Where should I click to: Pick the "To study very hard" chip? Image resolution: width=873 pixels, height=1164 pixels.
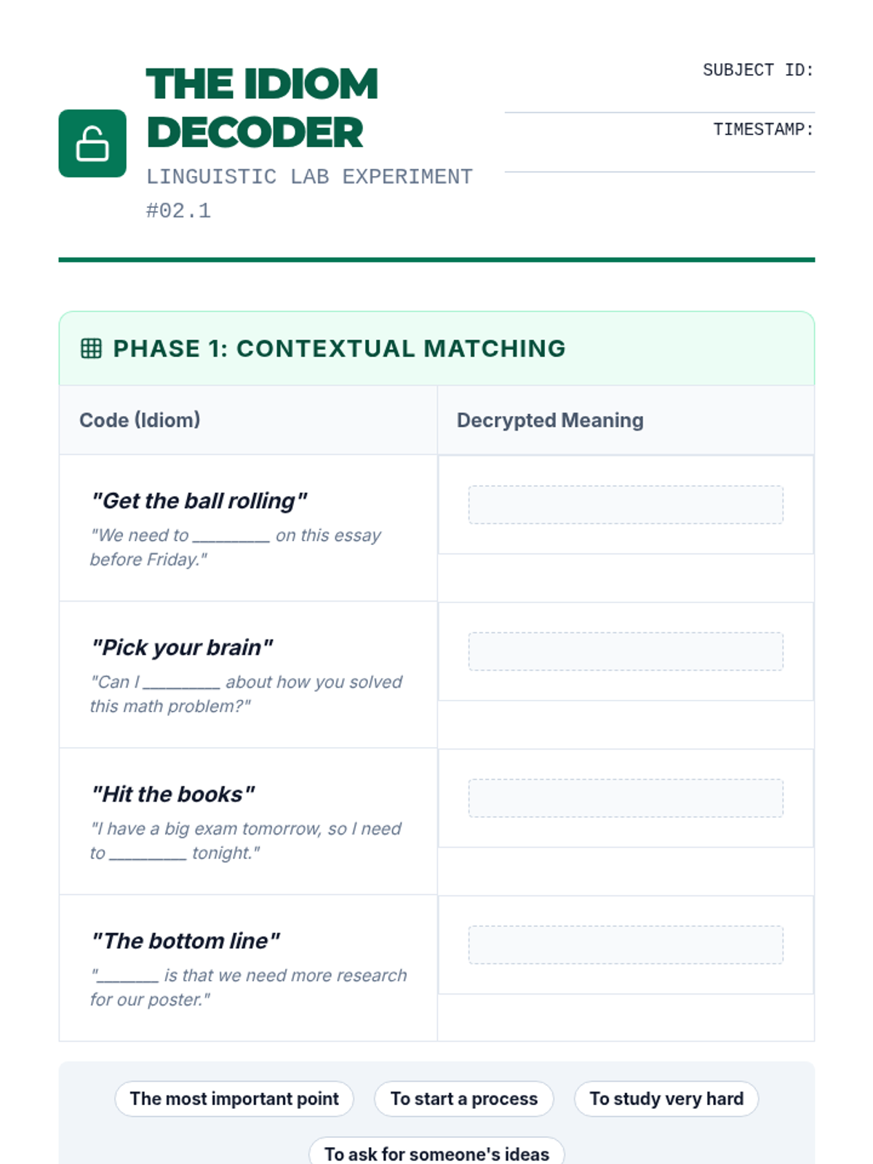[x=666, y=1099]
